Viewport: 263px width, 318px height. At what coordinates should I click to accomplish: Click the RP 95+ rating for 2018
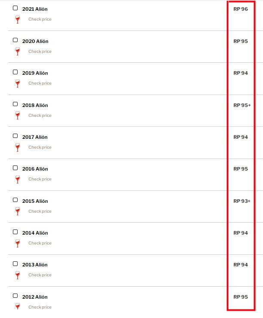pos(242,105)
